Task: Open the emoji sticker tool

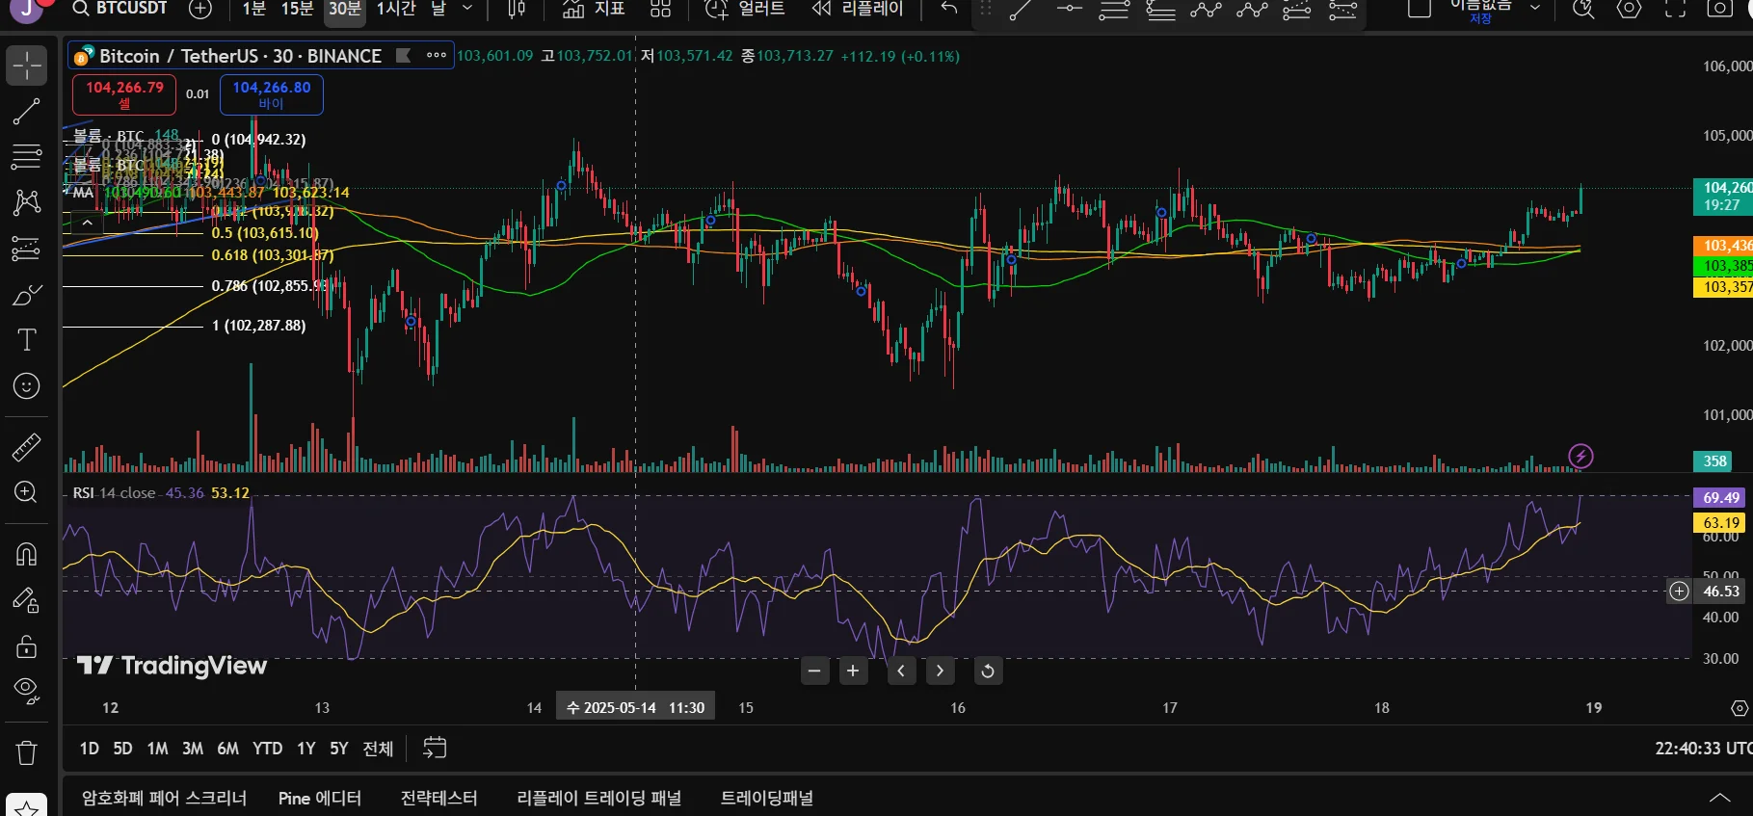Action: pos(26,386)
